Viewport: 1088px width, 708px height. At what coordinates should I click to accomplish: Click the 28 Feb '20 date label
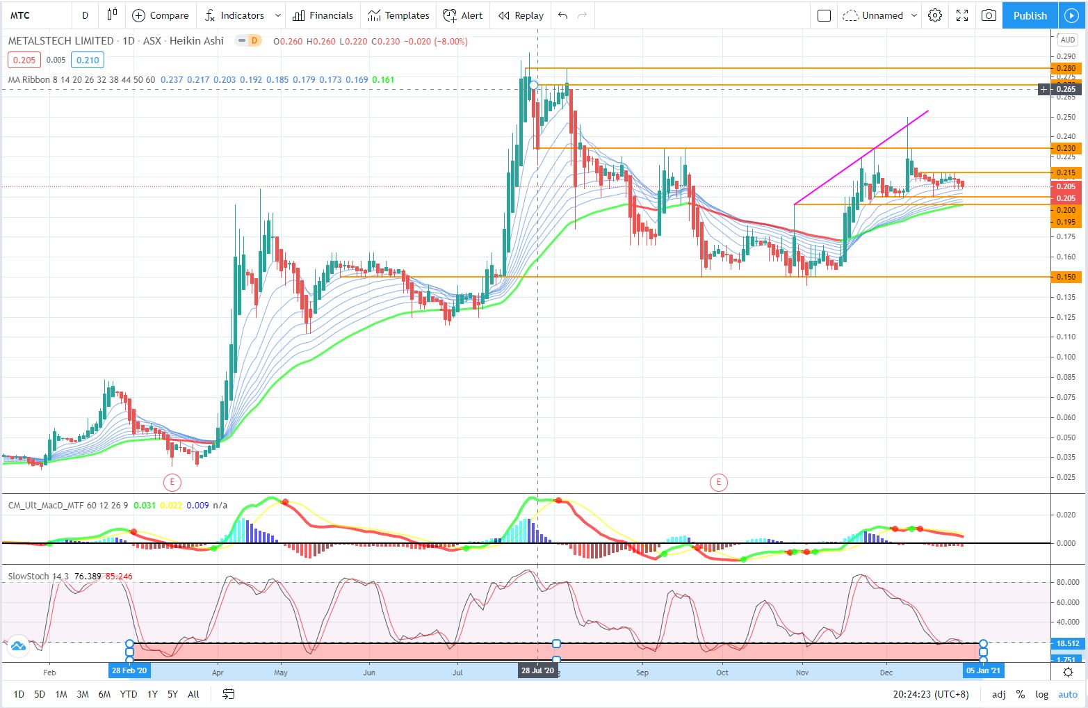coord(129,671)
